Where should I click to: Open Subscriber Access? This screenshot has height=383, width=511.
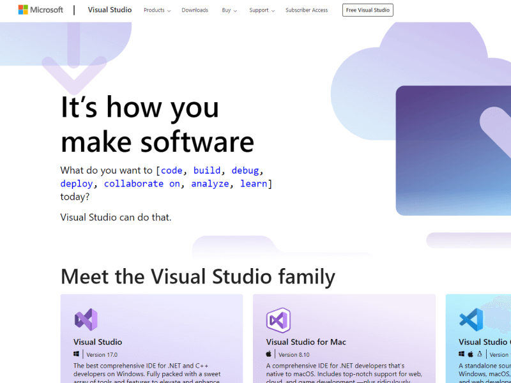(x=307, y=10)
